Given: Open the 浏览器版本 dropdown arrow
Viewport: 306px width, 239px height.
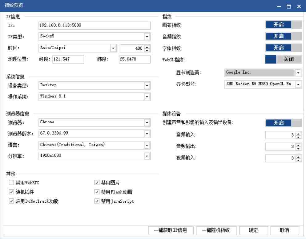Looking at the screenshot, I should (x=147, y=134).
